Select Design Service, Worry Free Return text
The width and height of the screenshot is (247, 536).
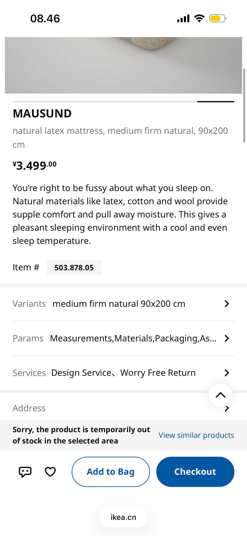(123, 373)
